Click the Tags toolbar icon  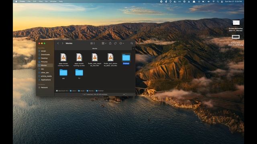(x=115, y=43)
